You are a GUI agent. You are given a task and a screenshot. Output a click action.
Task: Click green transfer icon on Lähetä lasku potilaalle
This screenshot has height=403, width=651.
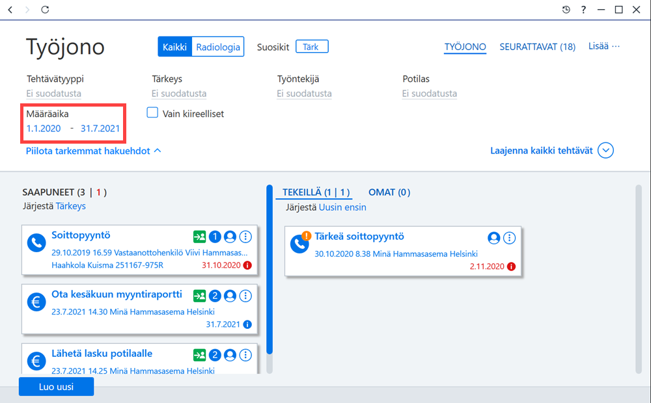(199, 356)
